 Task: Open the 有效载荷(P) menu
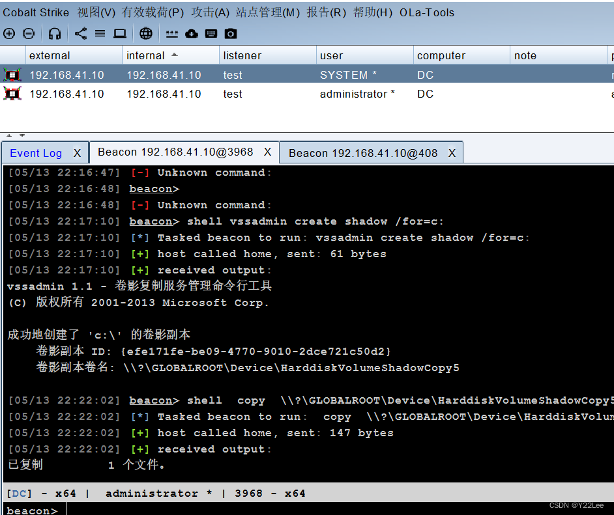pos(153,12)
